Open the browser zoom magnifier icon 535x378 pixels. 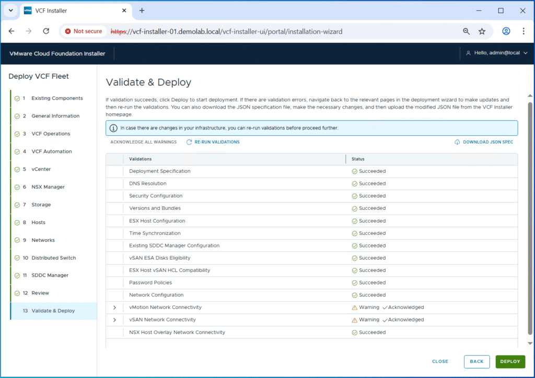coord(466,31)
